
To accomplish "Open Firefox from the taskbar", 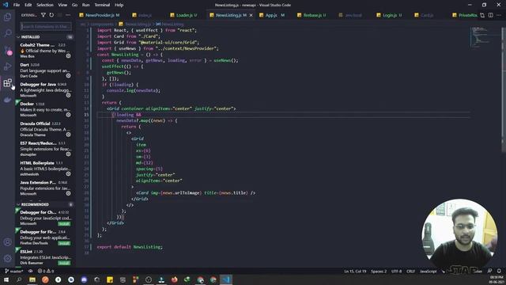I will point(174,279).
